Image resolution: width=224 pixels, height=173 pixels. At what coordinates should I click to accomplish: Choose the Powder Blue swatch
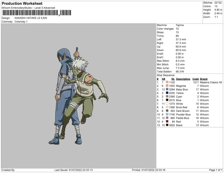pos(168,114)
